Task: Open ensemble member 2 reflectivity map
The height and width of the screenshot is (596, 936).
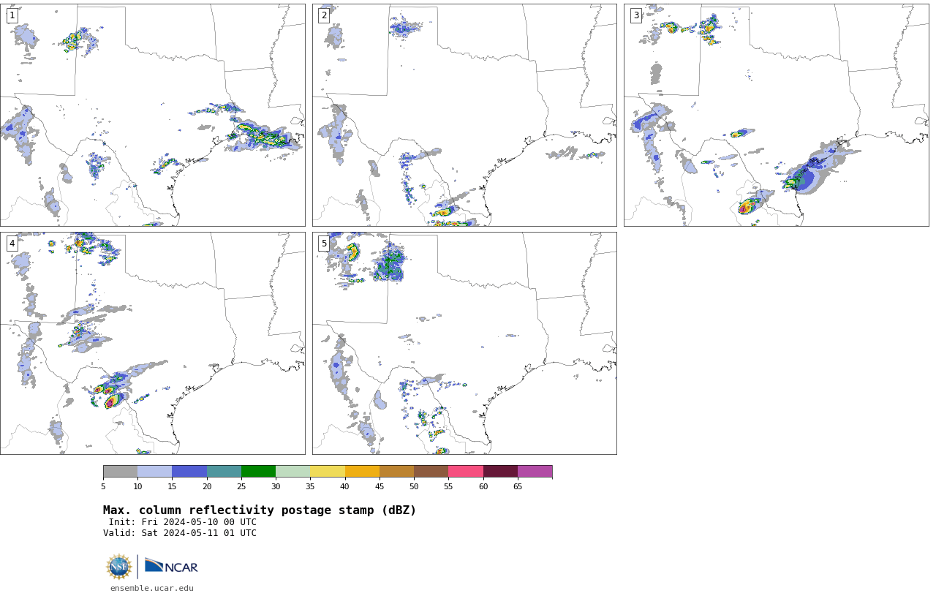Action: [x=464, y=115]
